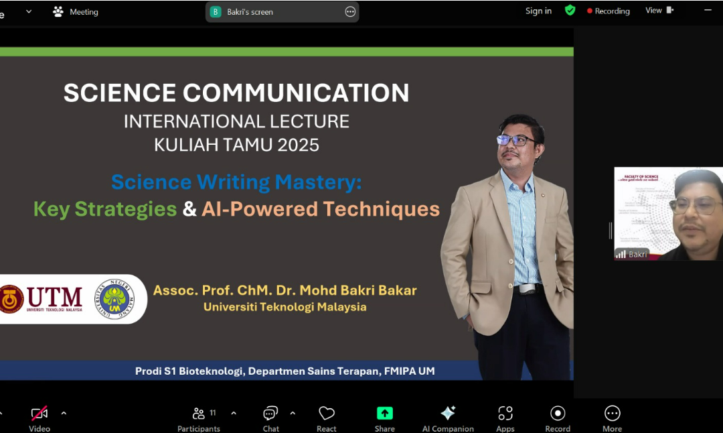
Task: Open the More options menu
Action: 612,419
